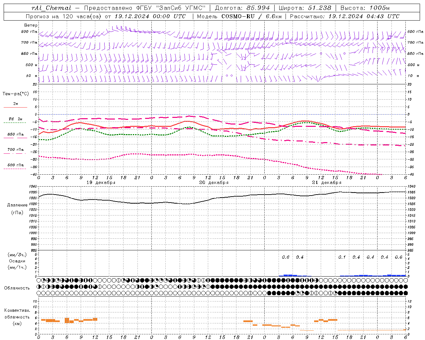This screenshot has height=340, width=425.
Task: Click the Давление panel label
Action: tap(17, 205)
